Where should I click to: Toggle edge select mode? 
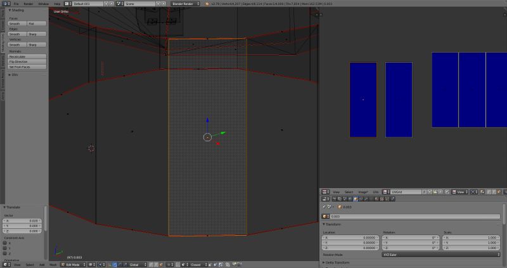tap(156, 265)
